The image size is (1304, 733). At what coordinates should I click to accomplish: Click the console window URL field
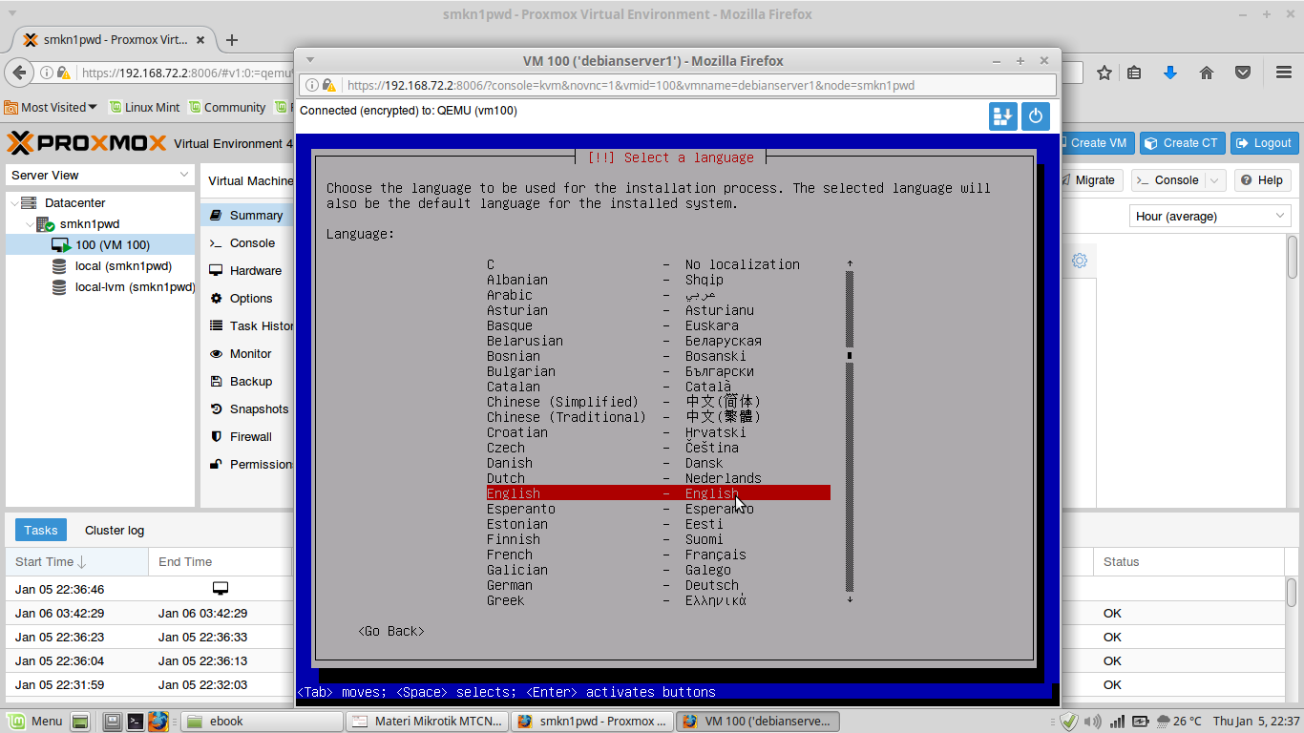pyautogui.click(x=678, y=85)
